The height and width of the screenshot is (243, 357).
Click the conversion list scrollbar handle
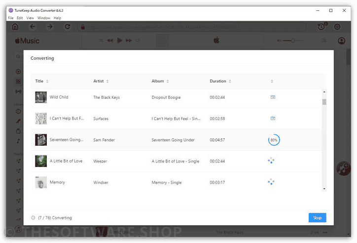click(324, 102)
